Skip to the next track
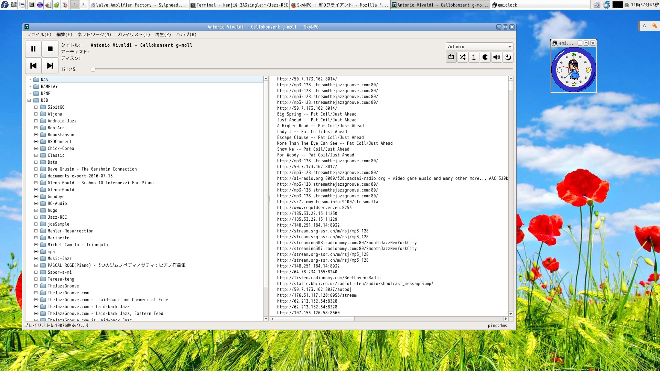The height and width of the screenshot is (371, 660). click(50, 65)
